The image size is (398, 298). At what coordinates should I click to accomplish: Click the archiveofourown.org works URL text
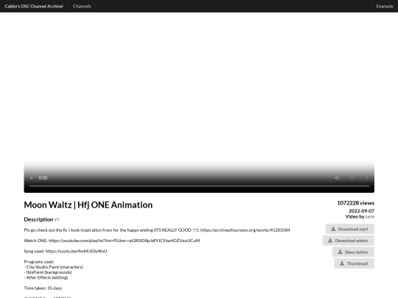[x=245, y=230]
